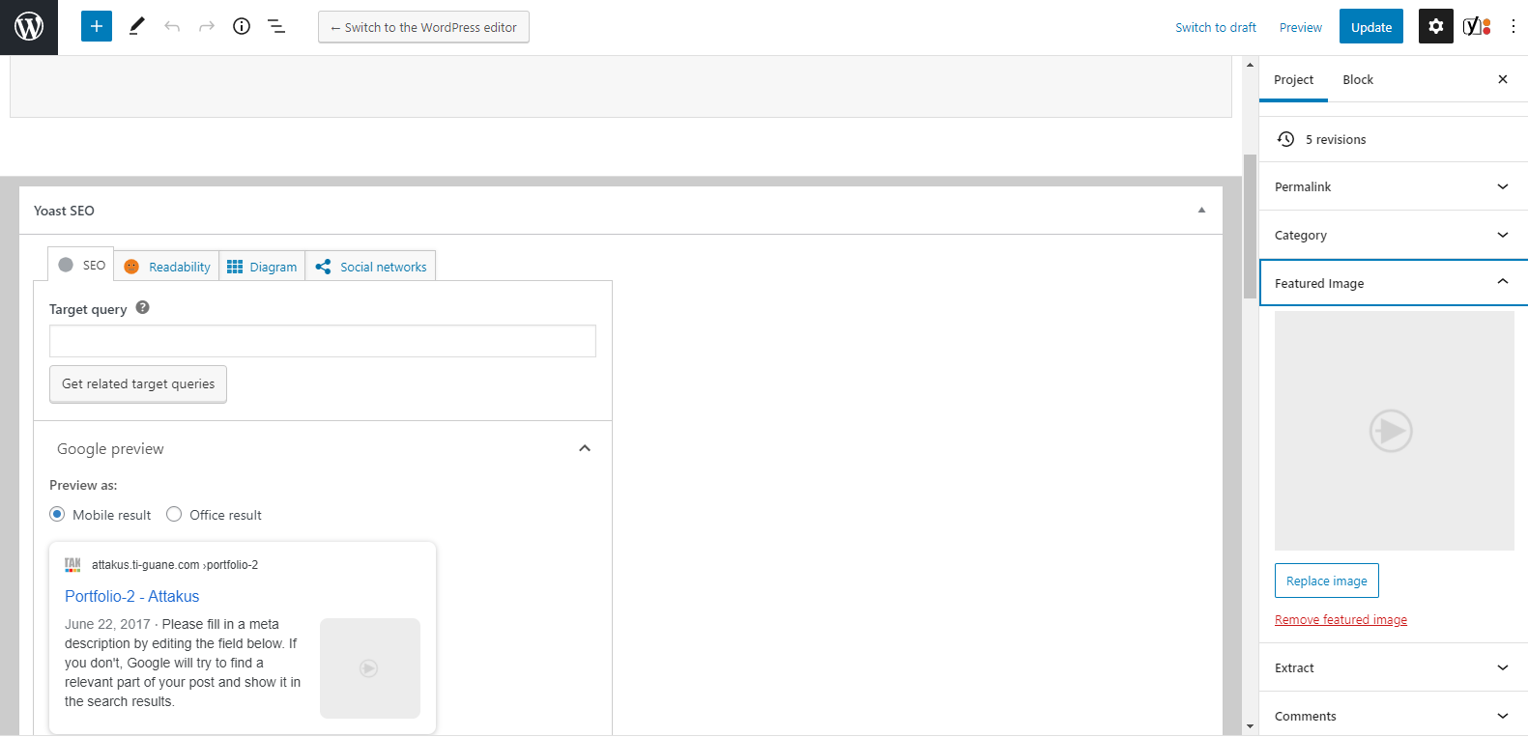Image resolution: width=1528 pixels, height=737 pixels.
Task: Expand the Category panel
Action: 1393,235
